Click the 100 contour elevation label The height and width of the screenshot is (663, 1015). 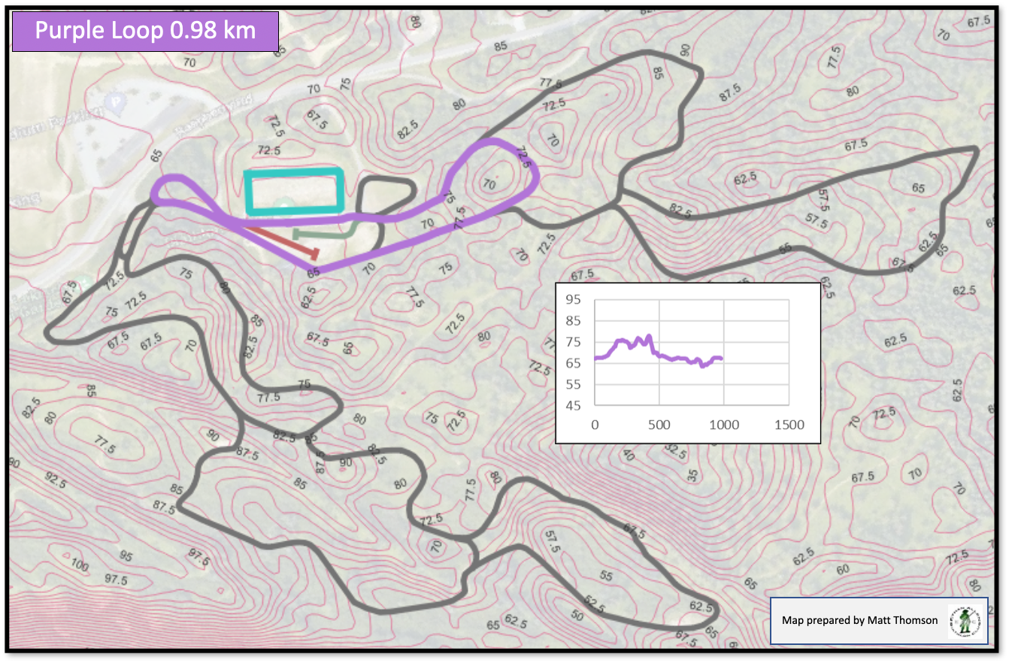pos(79,563)
